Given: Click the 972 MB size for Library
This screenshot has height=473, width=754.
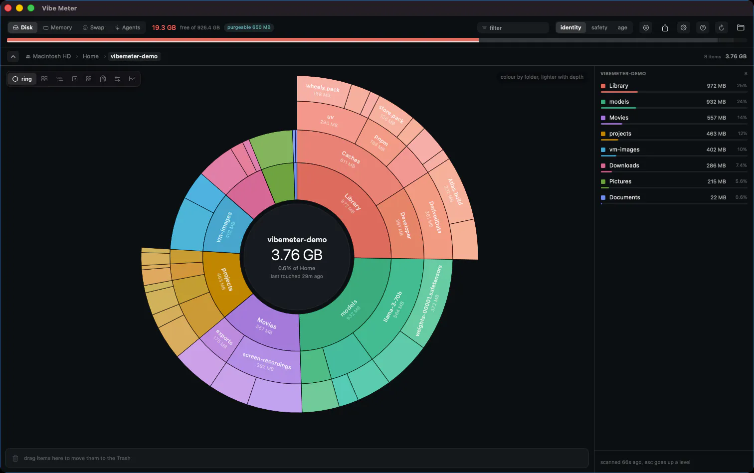Looking at the screenshot, I should pyautogui.click(x=716, y=86).
